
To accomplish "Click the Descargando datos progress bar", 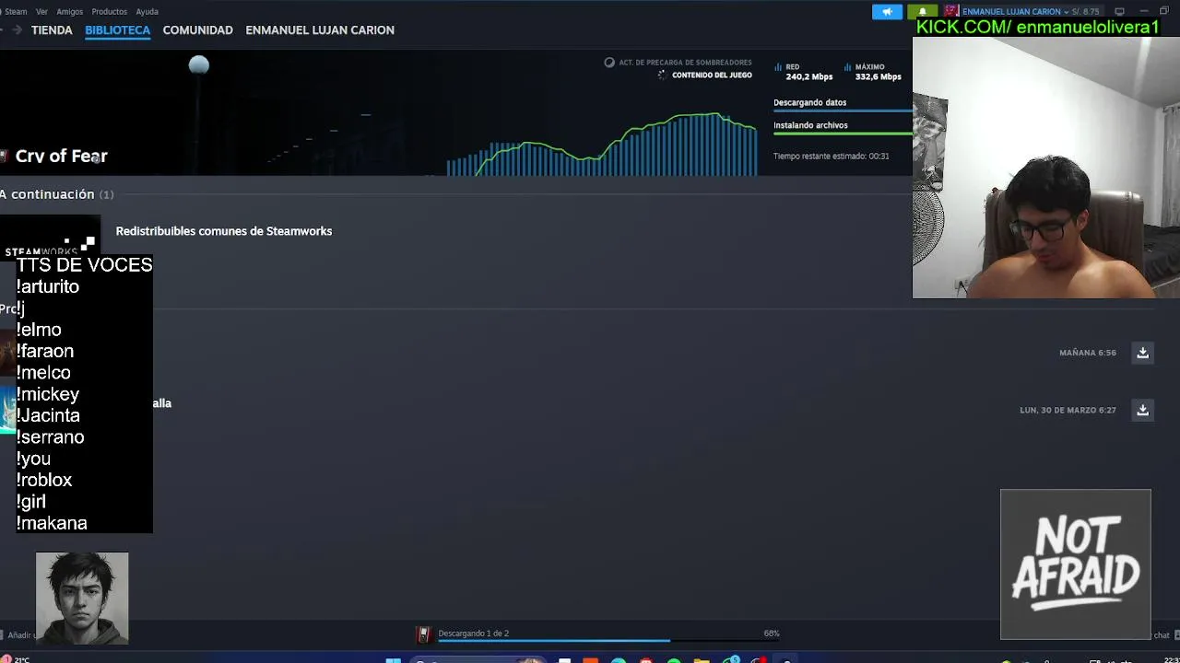I will click(x=843, y=110).
